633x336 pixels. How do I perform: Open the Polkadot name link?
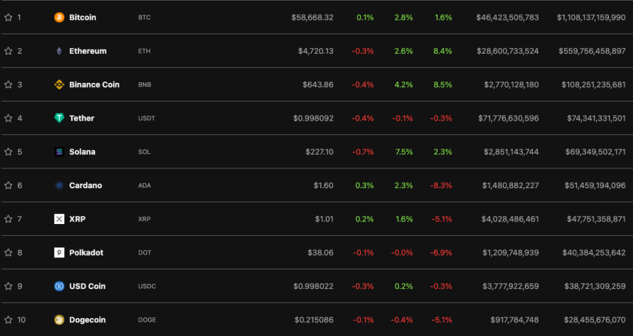coord(86,252)
